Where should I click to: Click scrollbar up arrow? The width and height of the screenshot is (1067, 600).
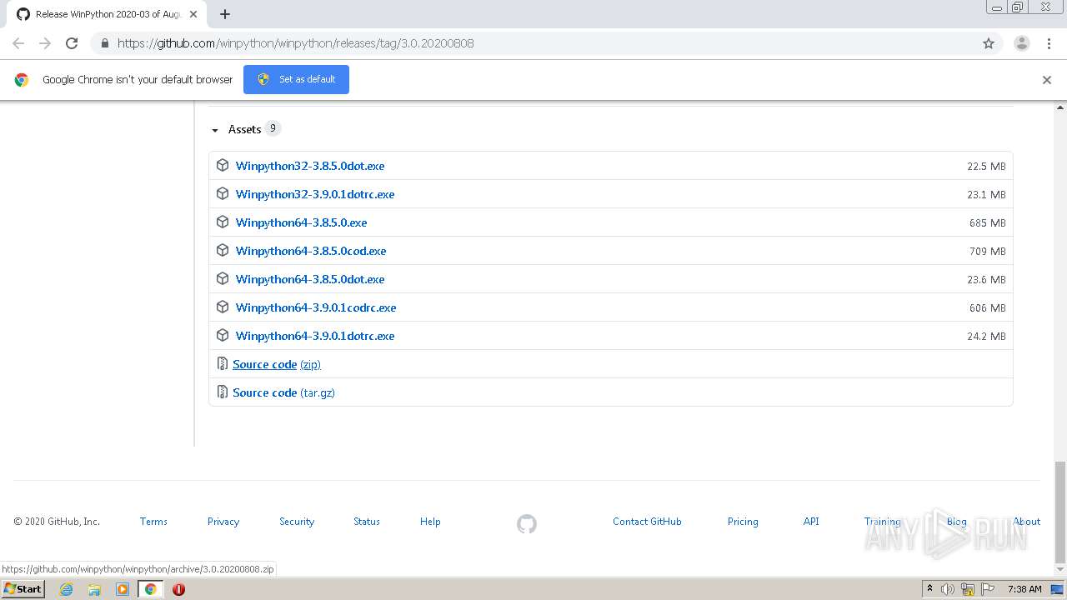[1060, 107]
